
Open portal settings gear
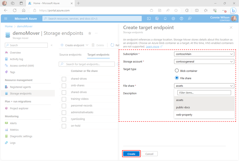173,19
